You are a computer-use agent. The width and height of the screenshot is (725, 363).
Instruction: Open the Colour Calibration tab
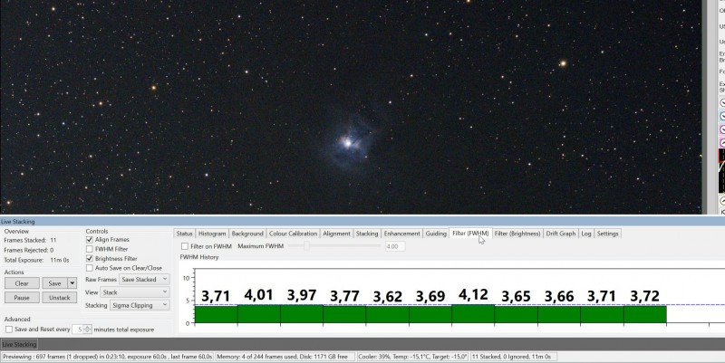(293, 234)
